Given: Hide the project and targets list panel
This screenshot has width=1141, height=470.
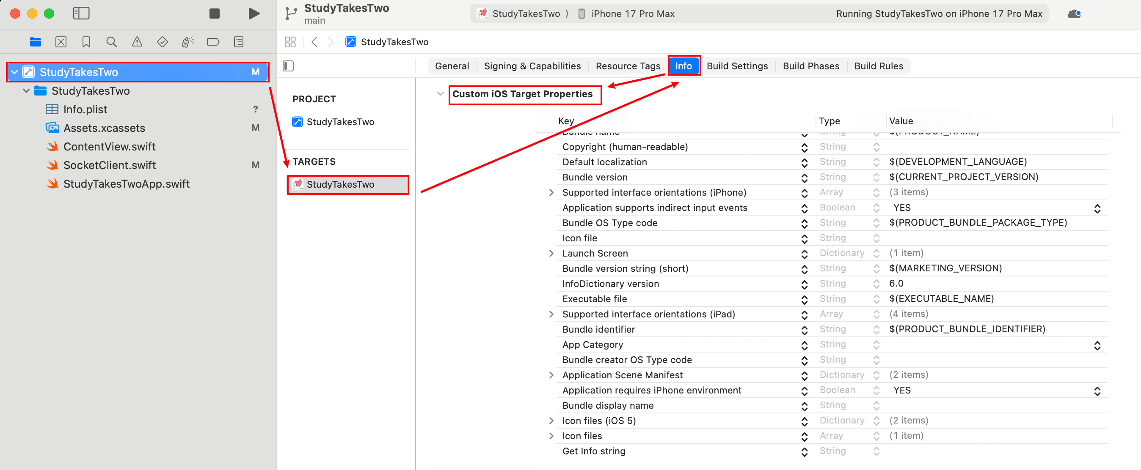Looking at the screenshot, I should click(x=288, y=66).
